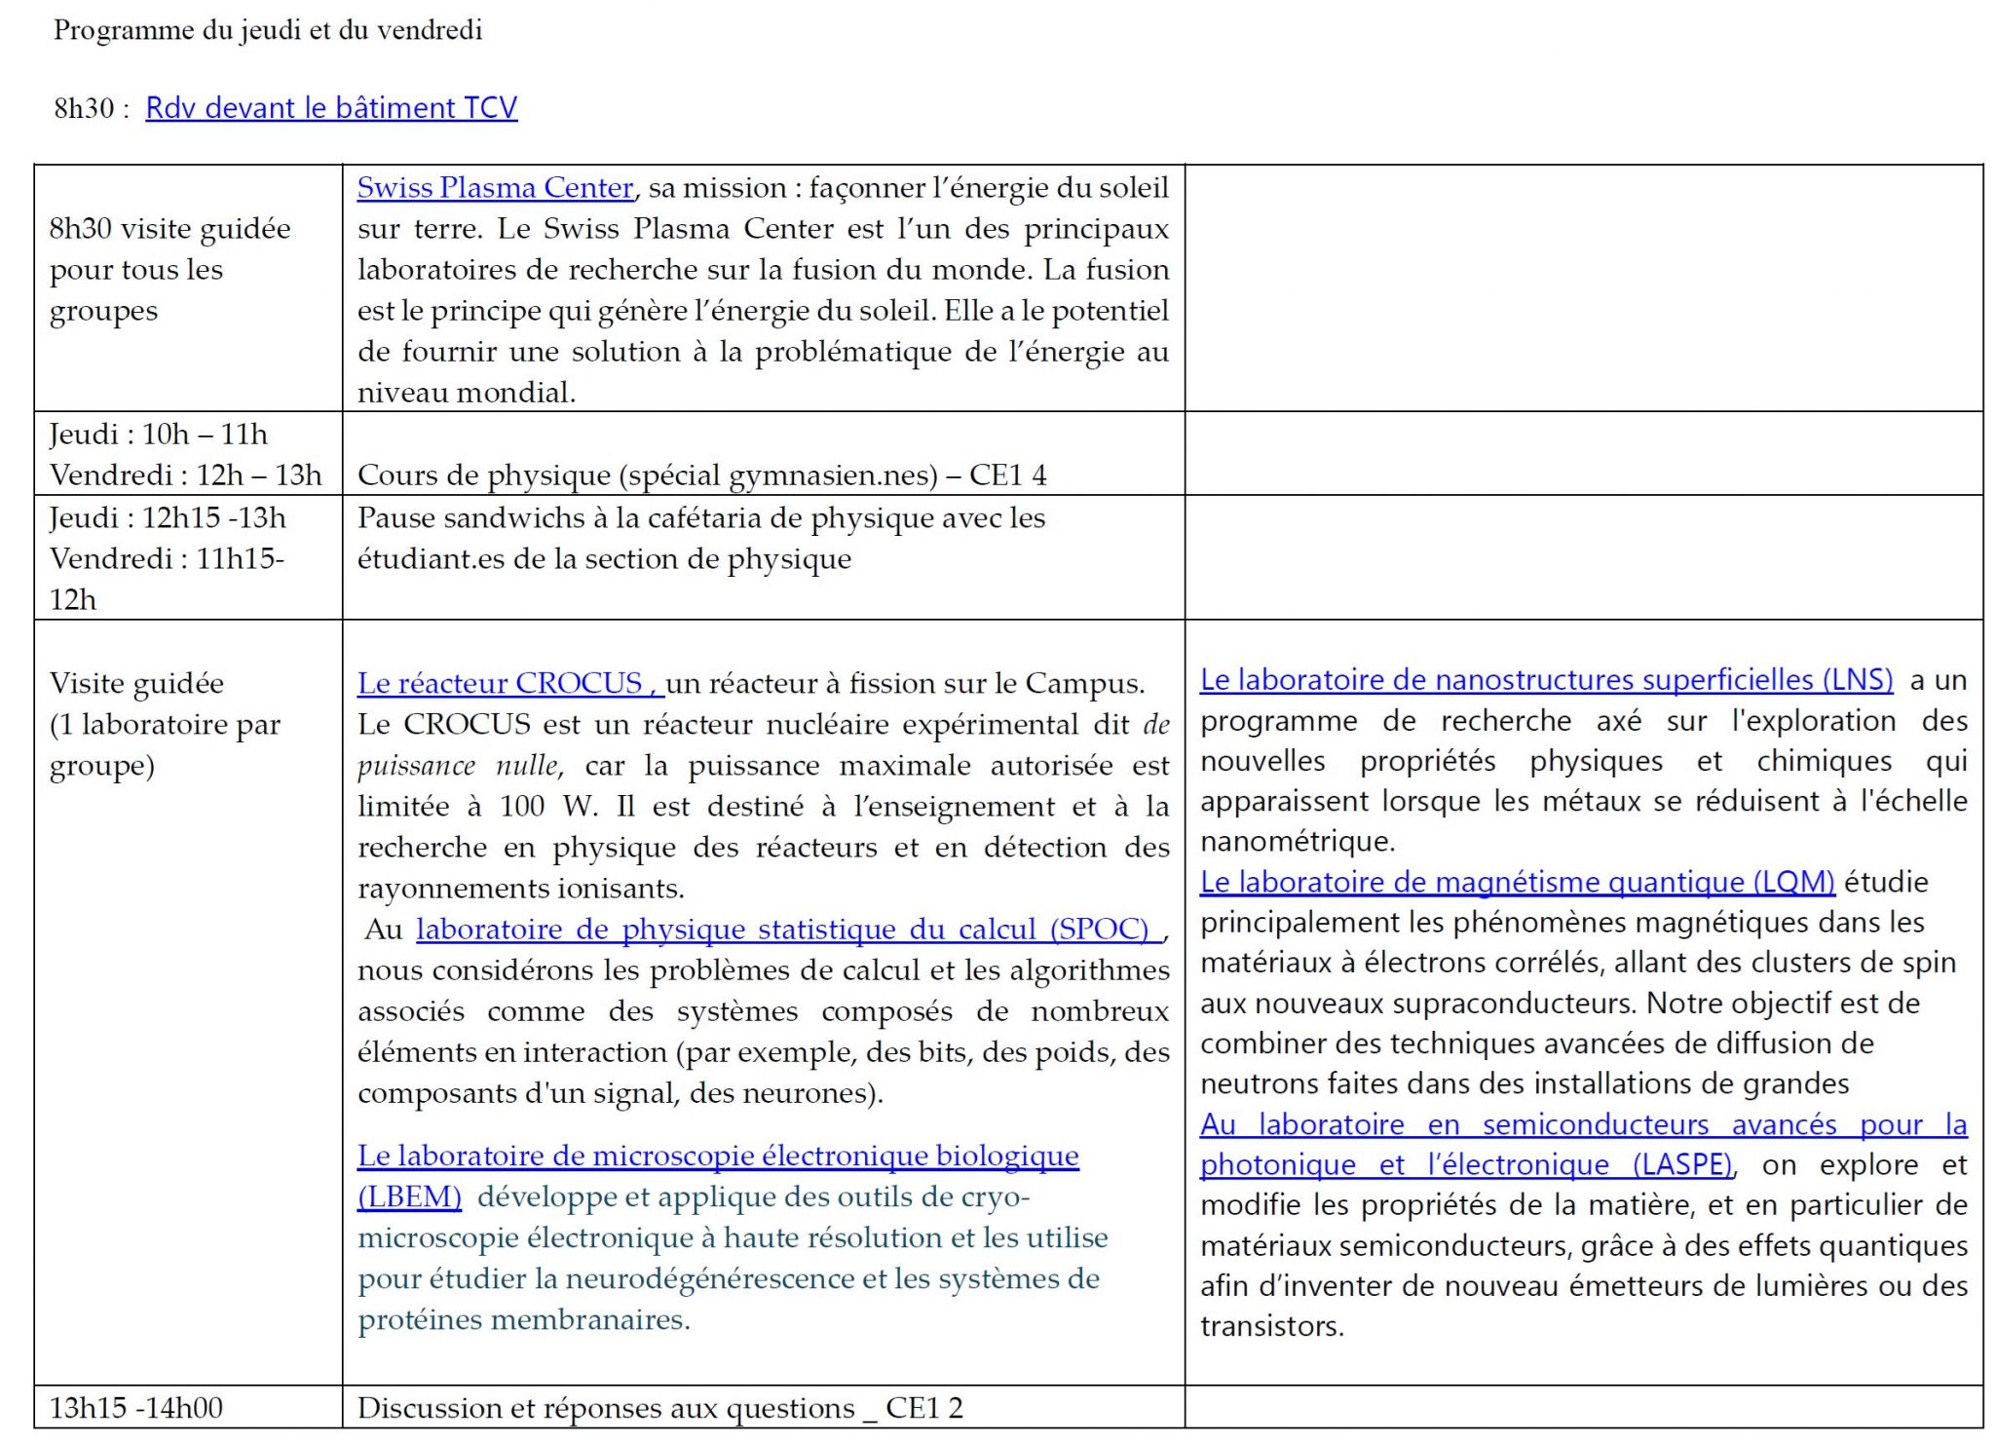This screenshot has width=1995, height=1443.
Task: Open the Rdv devant le bâtiment TCV link
Action: (331, 107)
